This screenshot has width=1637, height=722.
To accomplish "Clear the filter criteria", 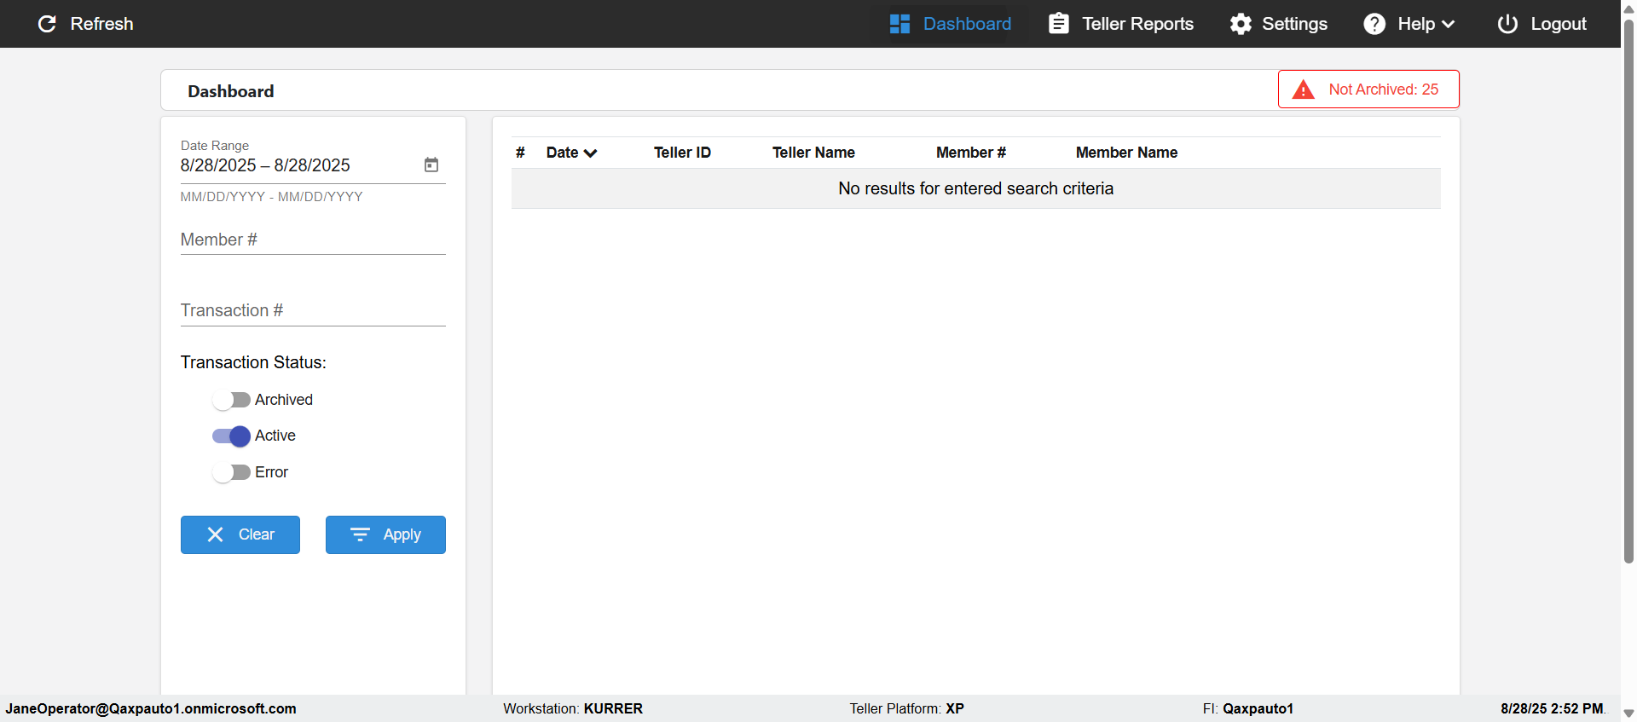I will [x=240, y=534].
